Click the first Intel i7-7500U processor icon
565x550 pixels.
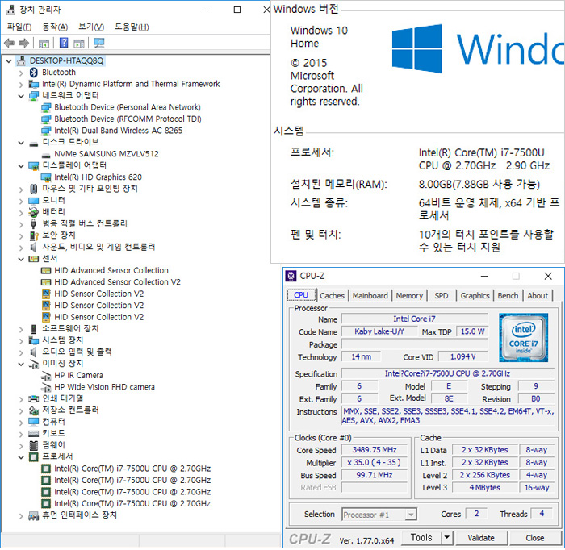(x=46, y=469)
